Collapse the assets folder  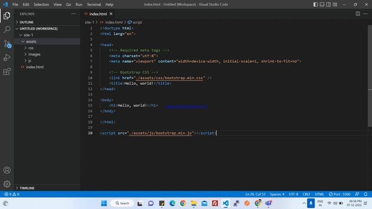[x=48, y=41]
